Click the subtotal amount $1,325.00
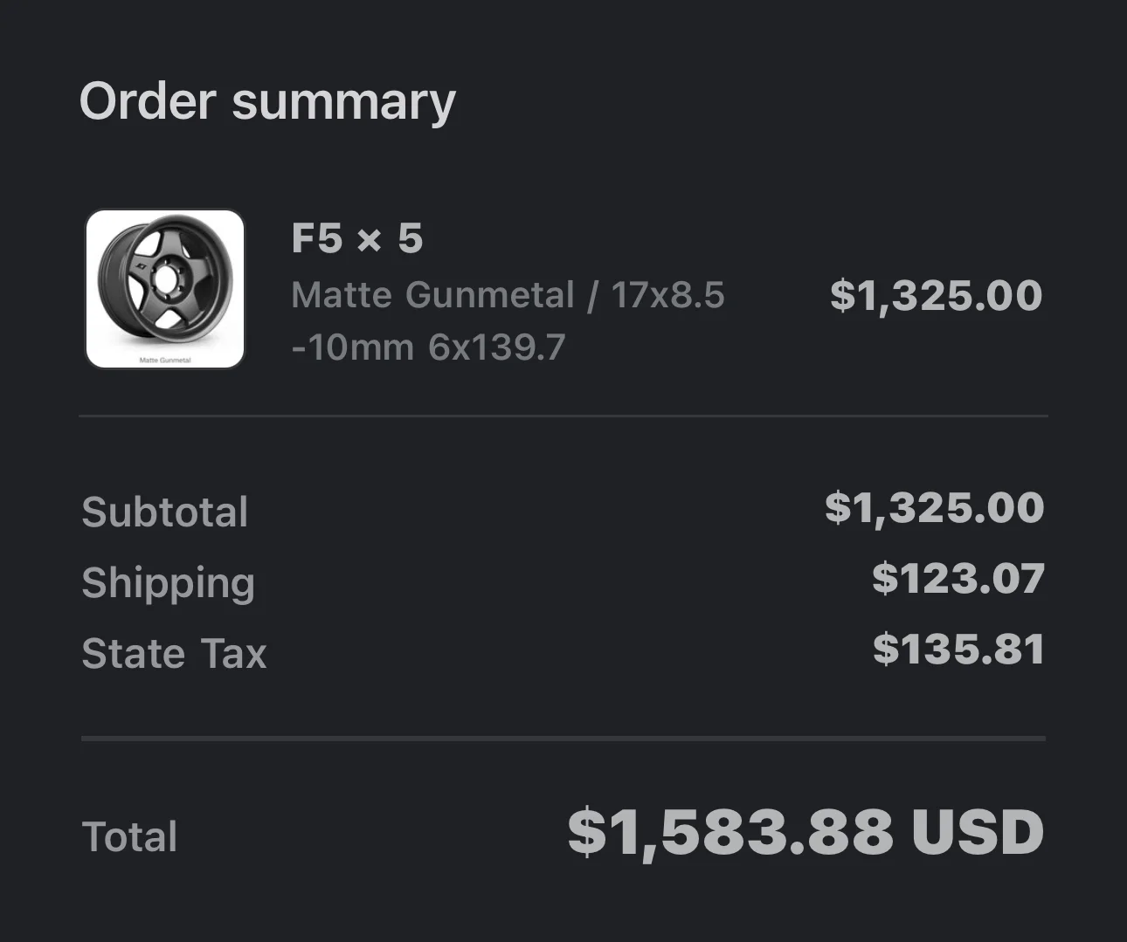This screenshot has height=942, width=1127. click(x=935, y=508)
